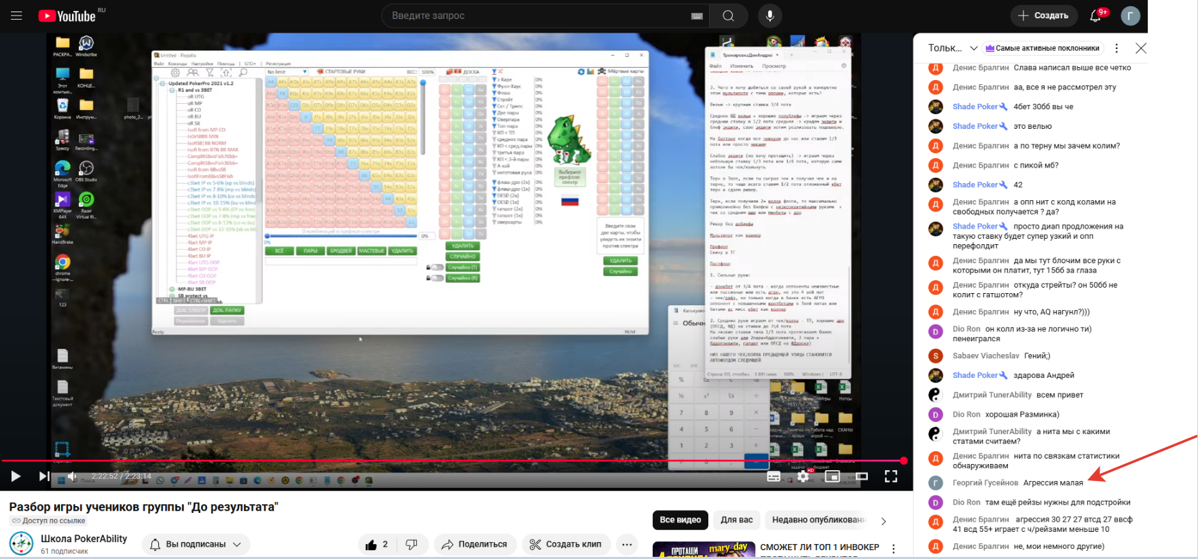Go to the YouTube home logo
This screenshot has width=1198, height=559.
pyautogui.click(x=67, y=16)
